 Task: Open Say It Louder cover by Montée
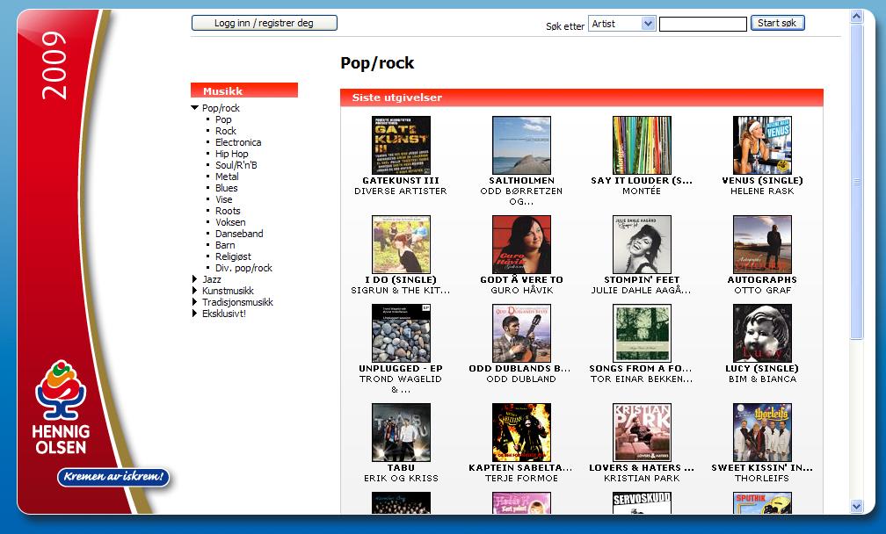click(x=642, y=145)
